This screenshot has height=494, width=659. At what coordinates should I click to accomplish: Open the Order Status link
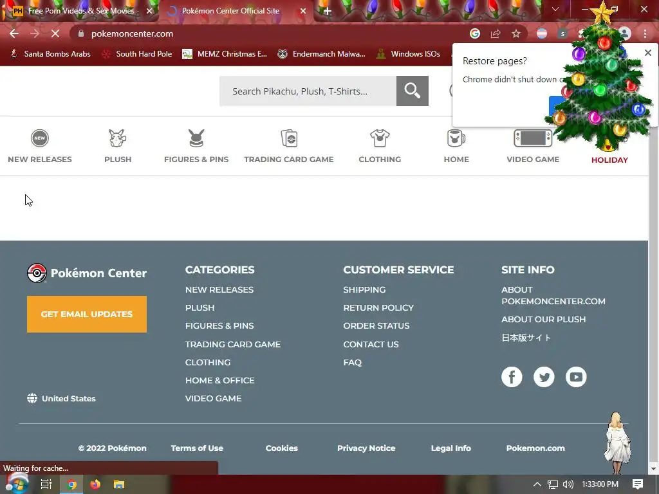pyautogui.click(x=376, y=326)
